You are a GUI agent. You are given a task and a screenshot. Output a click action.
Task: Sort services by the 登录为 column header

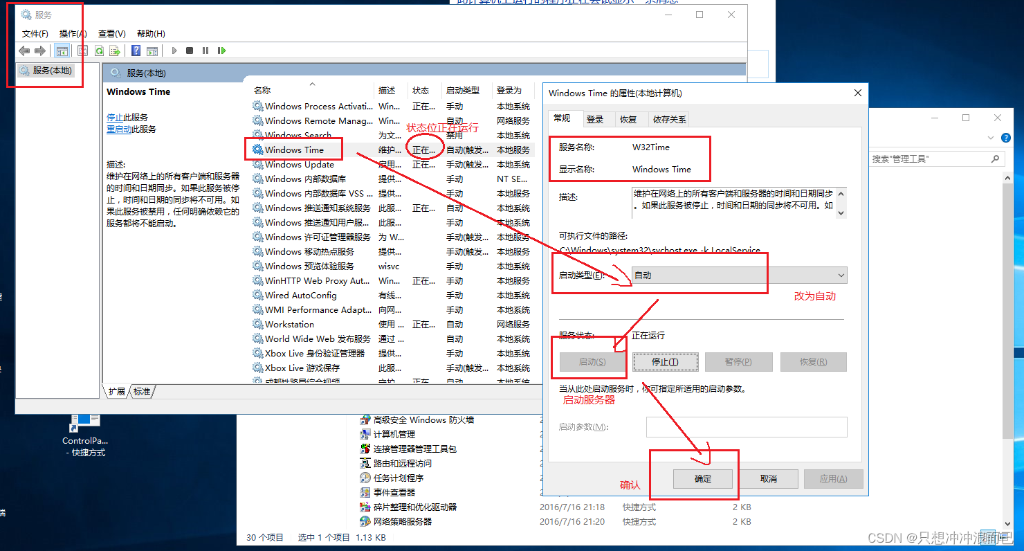point(512,91)
